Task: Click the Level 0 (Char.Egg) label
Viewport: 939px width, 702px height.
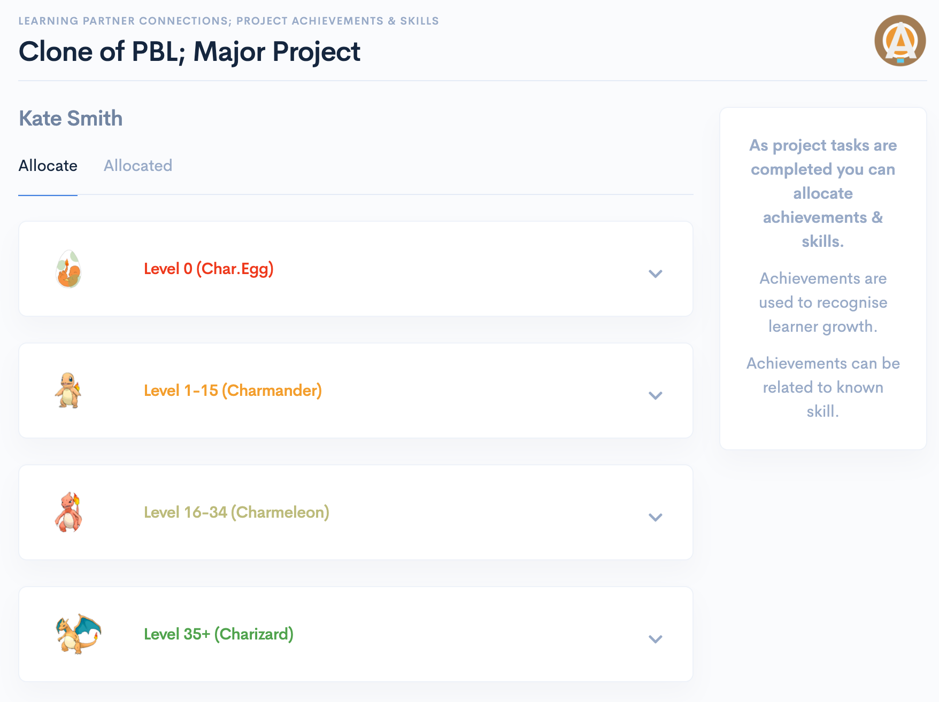Action: pyautogui.click(x=209, y=269)
